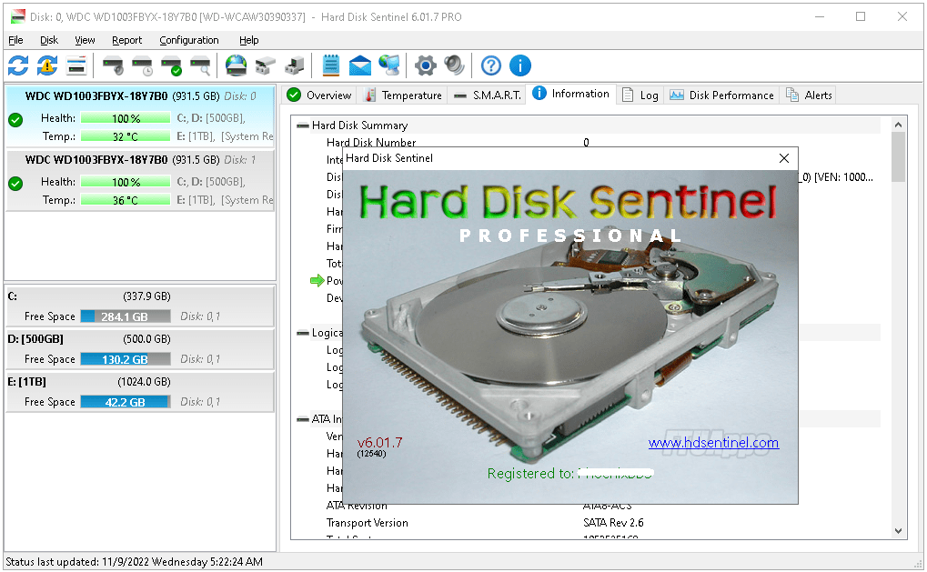This screenshot has width=927, height=572.
Task: Click the blue envelope email icon
Action: click(360, 65)
